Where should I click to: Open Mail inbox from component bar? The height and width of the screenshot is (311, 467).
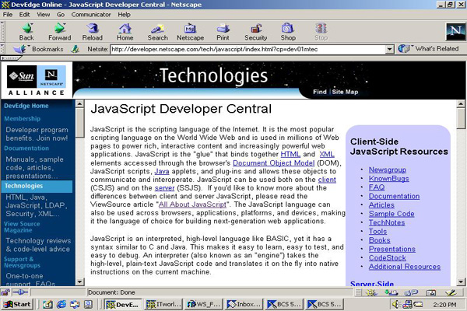point(391,293)
